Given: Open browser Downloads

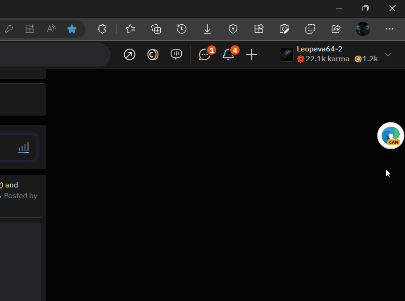Looking at the screenshot, I should coord(207,29).
